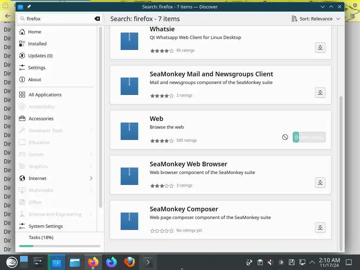Open SeaMonkey Mail and Newsgroups Client title
Image resolution: width=360 pixels, height=270 pixels.
tap(211, 74)
